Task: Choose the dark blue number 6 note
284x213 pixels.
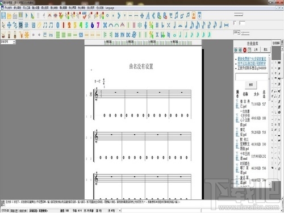Action: [x=92, y=25]
